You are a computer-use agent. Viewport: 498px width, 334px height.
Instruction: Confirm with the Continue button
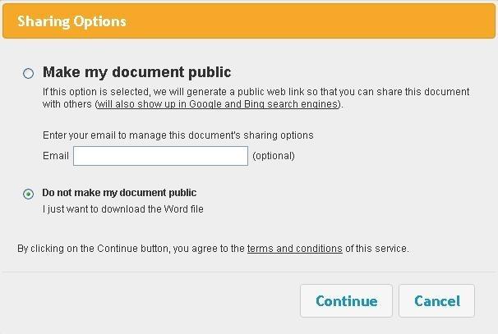click(346, 300)
